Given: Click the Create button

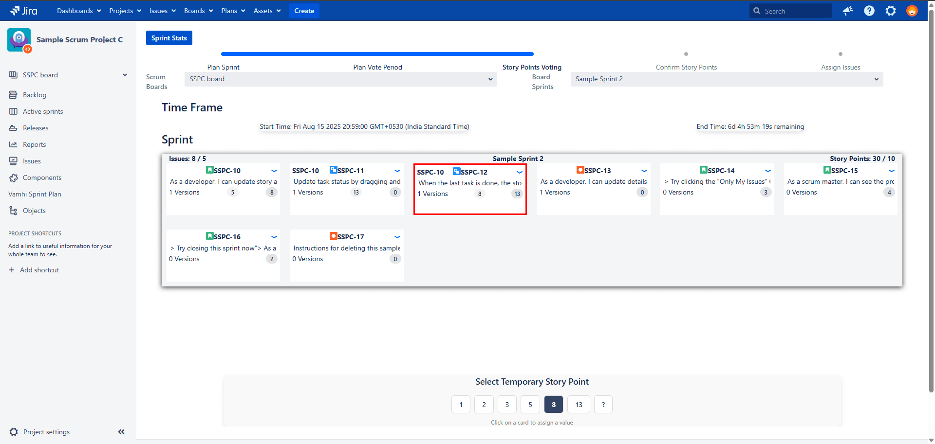Looking at the screenshot, I should [x=304, y=11].
